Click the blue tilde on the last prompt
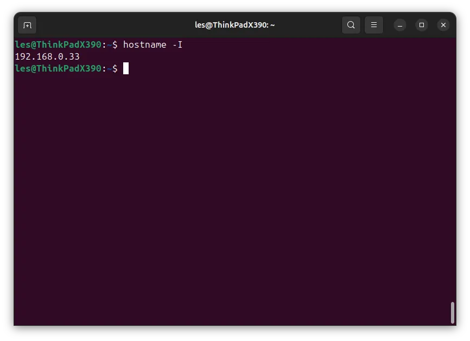 [109, 69]
